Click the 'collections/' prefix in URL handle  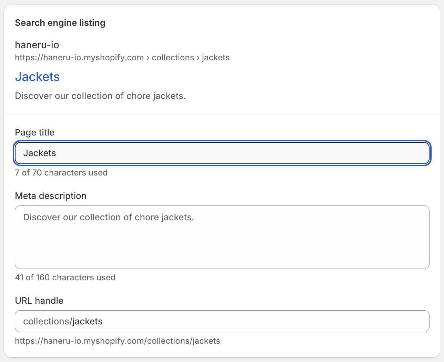[47, 321]
